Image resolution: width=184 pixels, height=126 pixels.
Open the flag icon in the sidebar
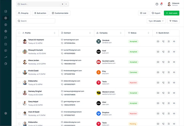(x=6, y=38)
